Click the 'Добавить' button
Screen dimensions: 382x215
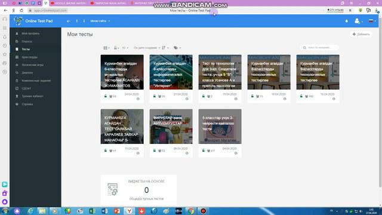point(361,35)
